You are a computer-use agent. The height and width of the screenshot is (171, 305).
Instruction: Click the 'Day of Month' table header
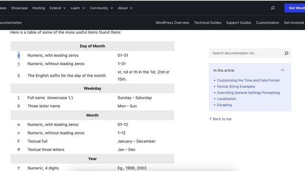92,46
